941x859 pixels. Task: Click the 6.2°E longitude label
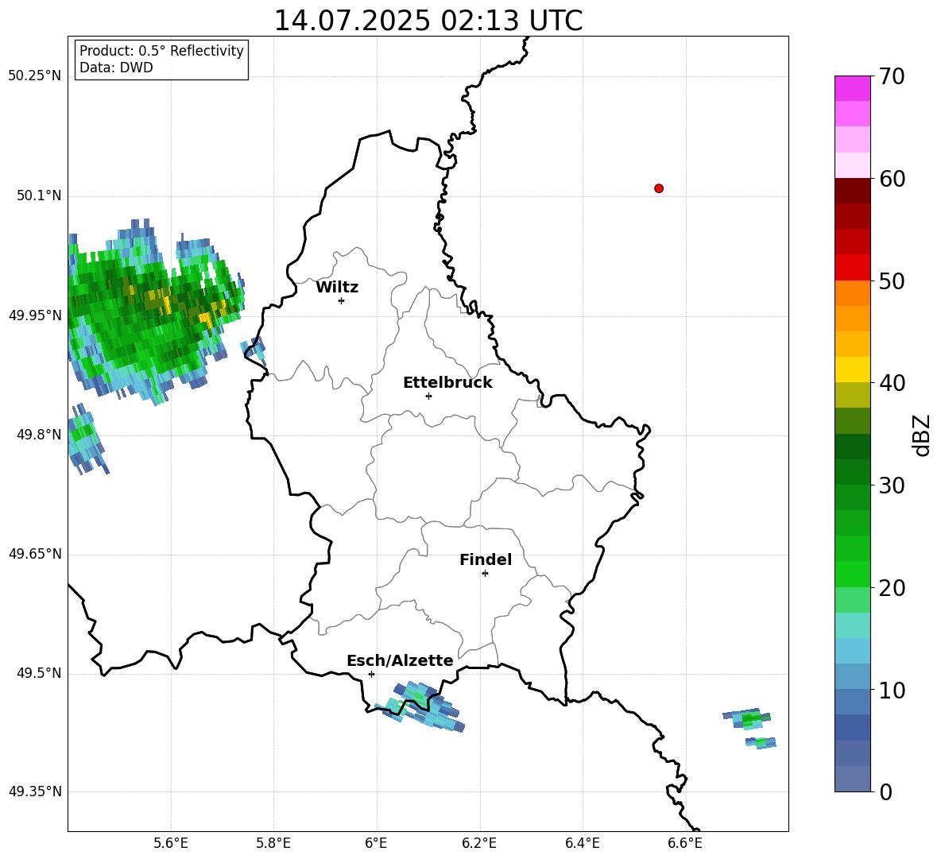click(479, 844)
